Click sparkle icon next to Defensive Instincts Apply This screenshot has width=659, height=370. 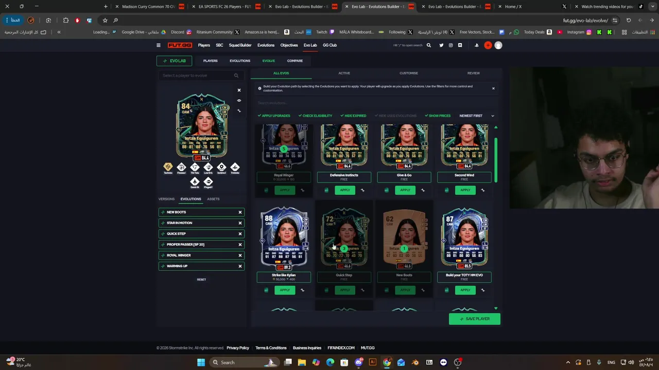pyautogui.click(x=362, y=190)
